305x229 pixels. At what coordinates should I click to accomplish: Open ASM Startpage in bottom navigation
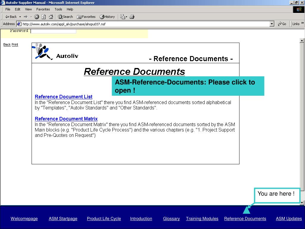tap(63, 219)
